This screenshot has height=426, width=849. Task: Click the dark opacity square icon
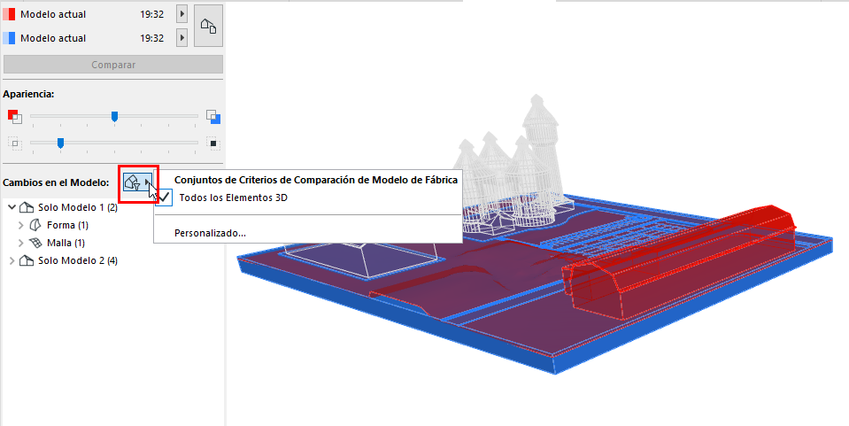click(213, 143)
